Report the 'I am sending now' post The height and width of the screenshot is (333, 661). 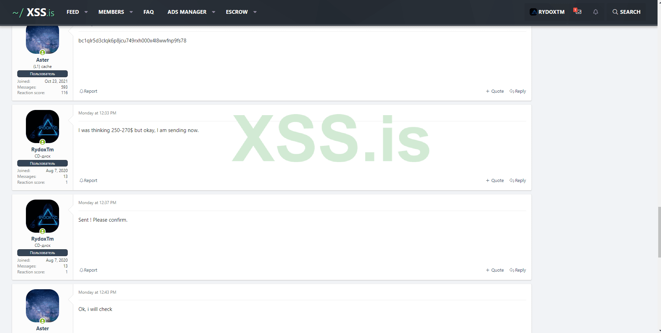(x=88, y=181)
